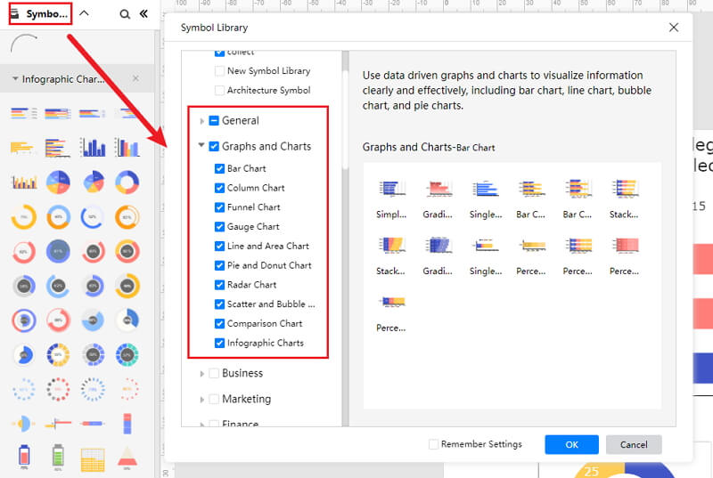
Task: Select the Infographic Charts tree label
Action: pos(265,343)
